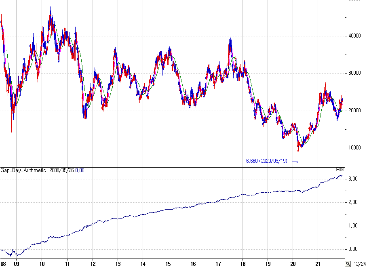Viewport: 367px width, 267px height.
Task: Click the 3,00 indicator axis label
Action: (353, 179)
